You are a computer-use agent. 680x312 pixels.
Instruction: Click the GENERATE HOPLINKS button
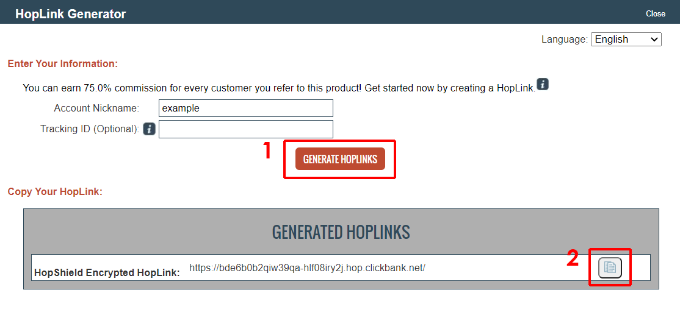point(340,159)
